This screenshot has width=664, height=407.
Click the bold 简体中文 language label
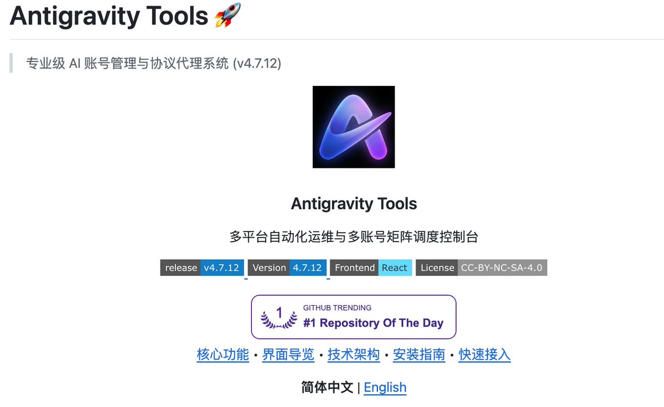coord(328,387)
